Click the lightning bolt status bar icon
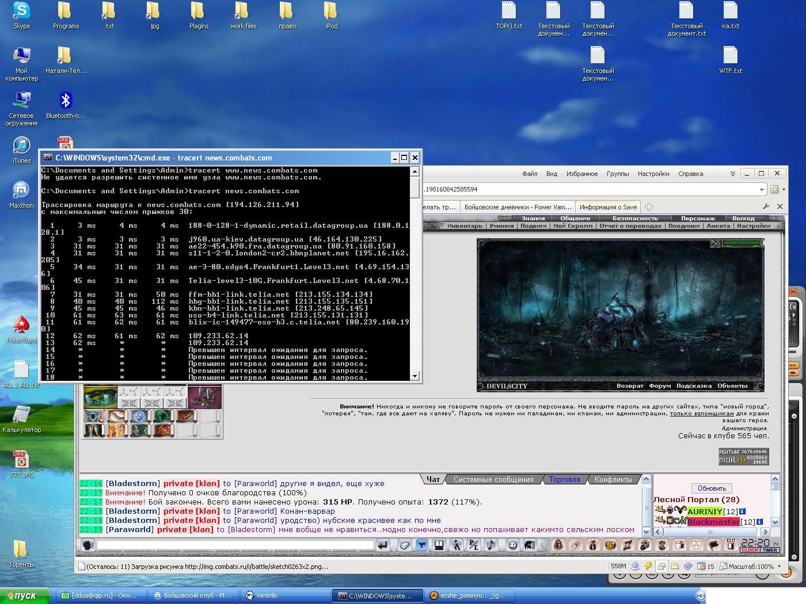 point(648,566)
